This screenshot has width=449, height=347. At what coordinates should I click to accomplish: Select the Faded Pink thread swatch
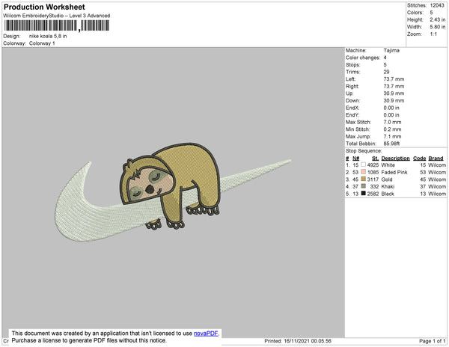[x=364, y=172]
